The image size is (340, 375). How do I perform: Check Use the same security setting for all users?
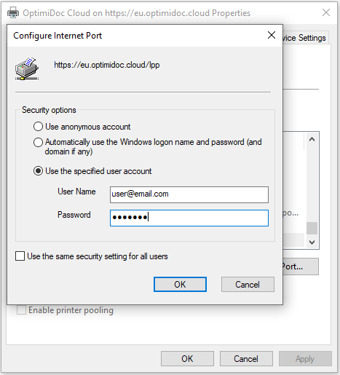tap(20, 256)
